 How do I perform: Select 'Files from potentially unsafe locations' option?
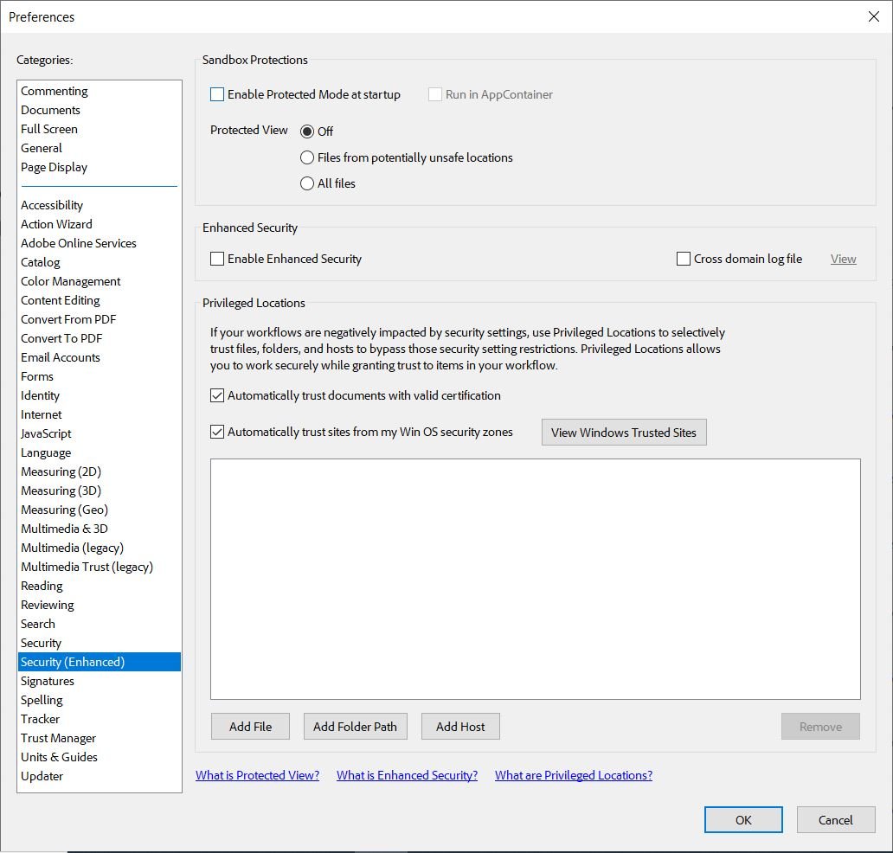point(307,157)
